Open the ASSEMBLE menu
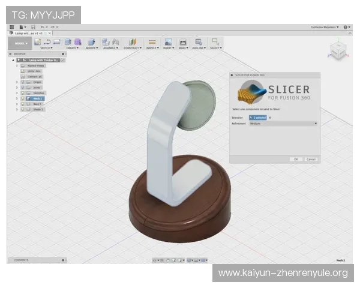The height and width of the screenshot is (288, 360). [110, 48]
